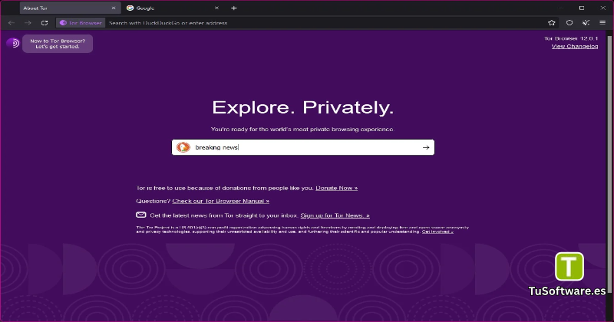This screenshot has height=322, width=614.
Task: Close the About Tor tab
Action: pos(114,8)
